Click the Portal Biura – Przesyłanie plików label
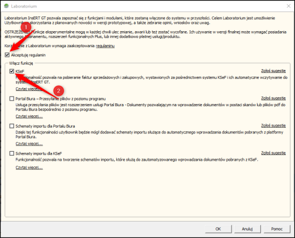Viewport: 295px width, 238px height. (61, 99)
